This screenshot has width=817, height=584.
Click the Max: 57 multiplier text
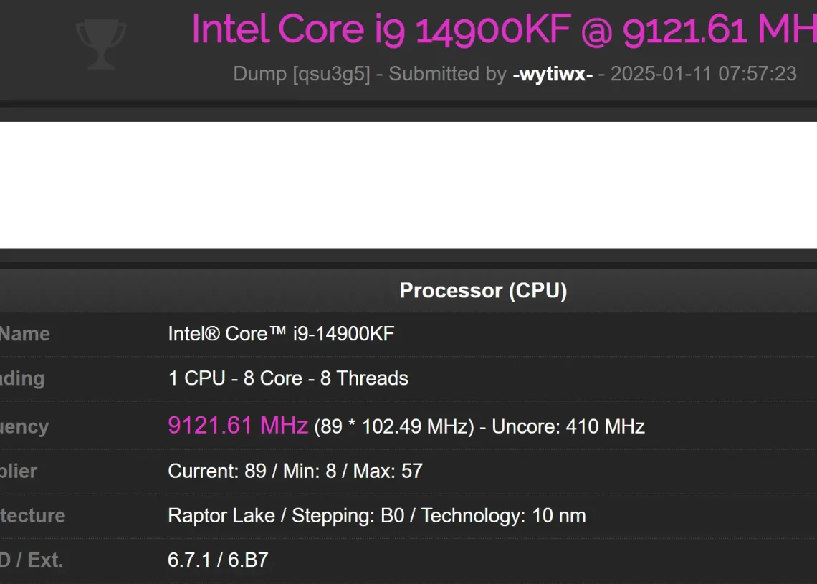click(x=388, y=471)
